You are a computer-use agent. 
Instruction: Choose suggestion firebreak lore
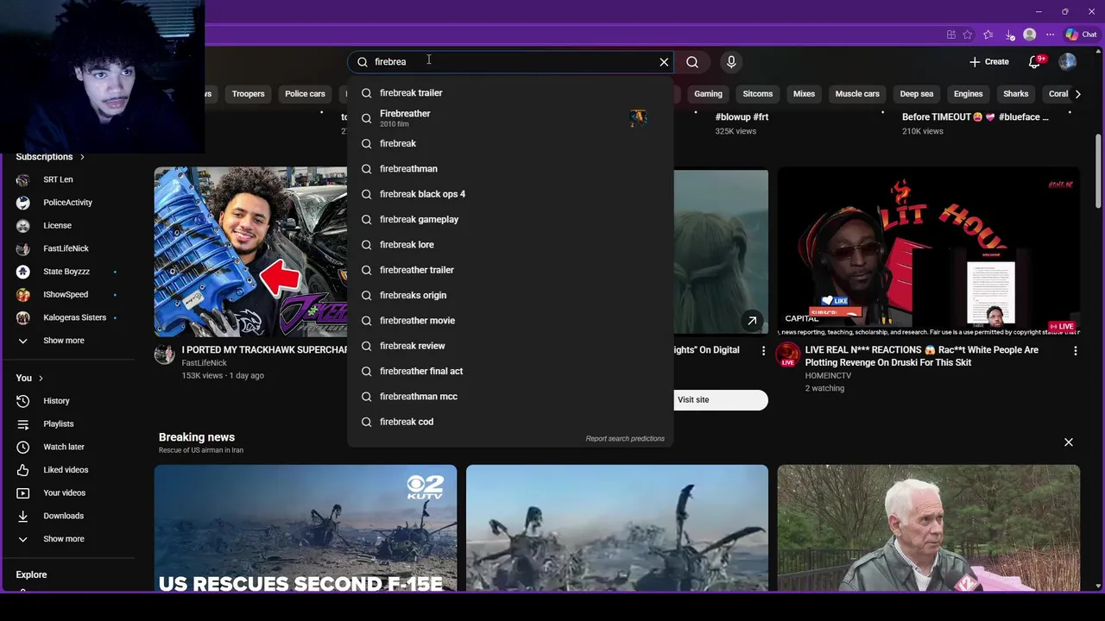click(510, 245)
